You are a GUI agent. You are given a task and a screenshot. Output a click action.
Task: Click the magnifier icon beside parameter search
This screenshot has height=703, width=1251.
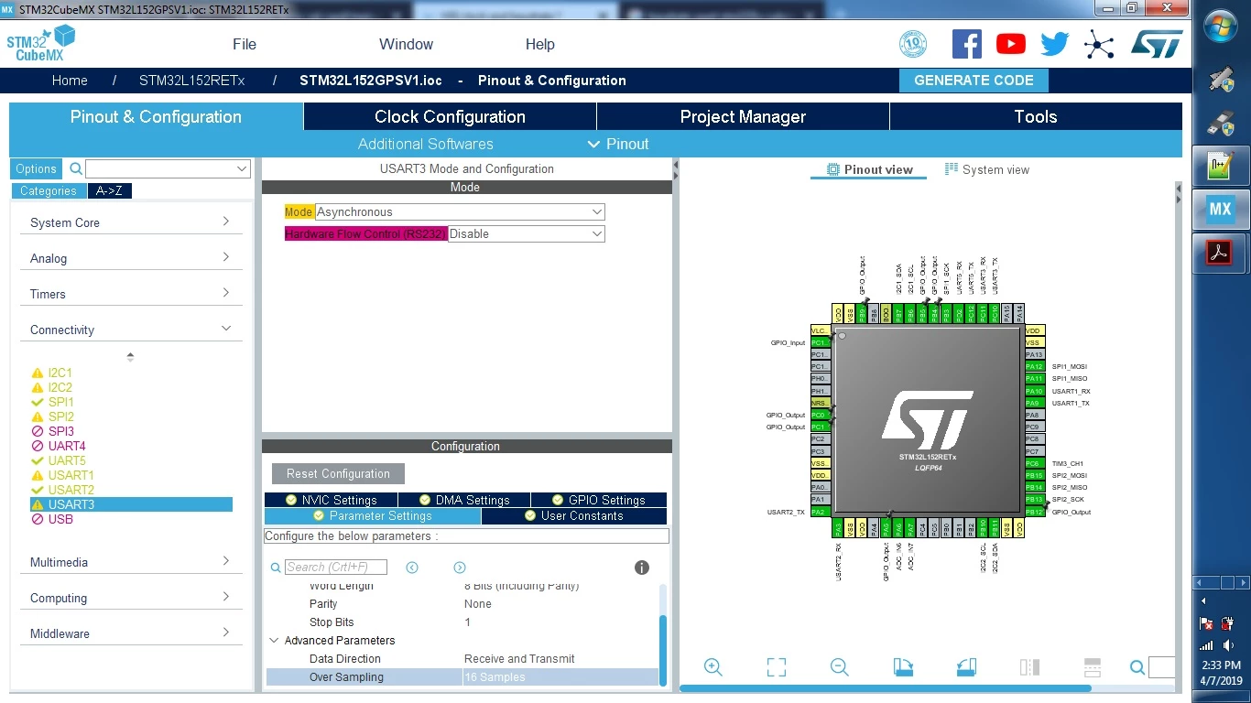276,568
